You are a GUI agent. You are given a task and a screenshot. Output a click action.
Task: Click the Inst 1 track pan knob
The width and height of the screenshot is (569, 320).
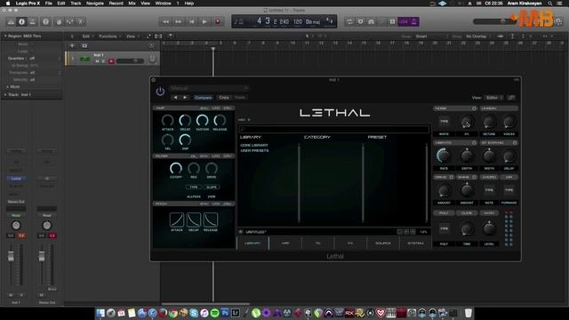(x=152, y=59)
